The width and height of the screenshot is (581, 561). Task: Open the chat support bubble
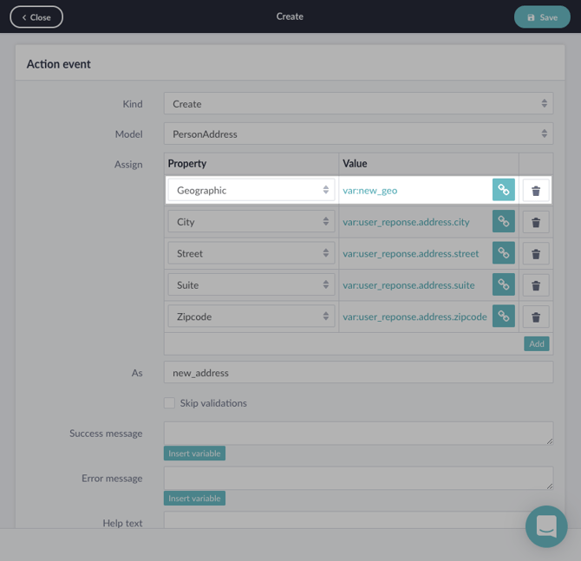tap(546, 526)
